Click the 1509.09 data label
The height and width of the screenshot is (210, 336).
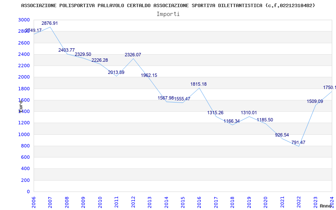point(315,101)
